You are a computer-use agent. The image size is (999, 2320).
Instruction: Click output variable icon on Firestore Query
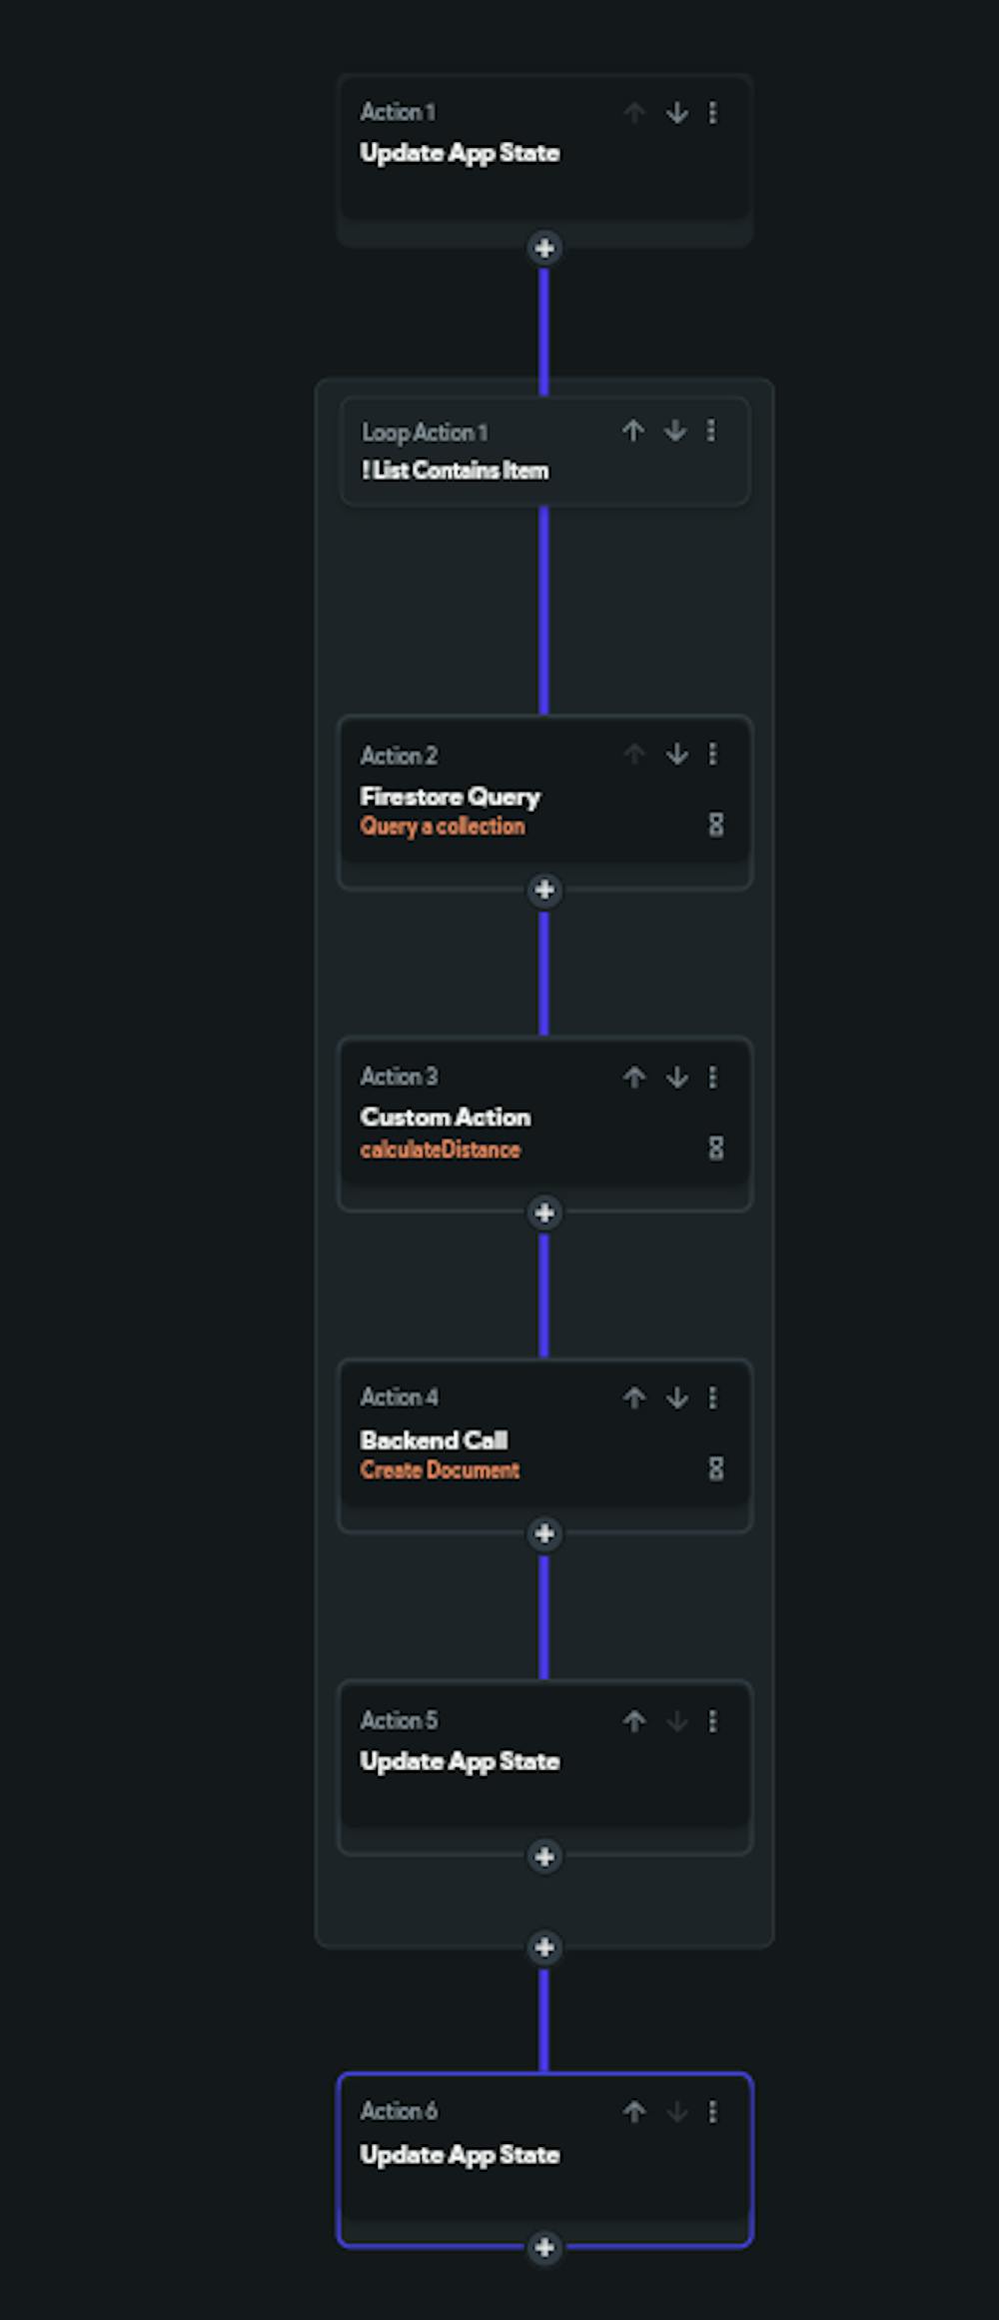click(x=717, y=825)
